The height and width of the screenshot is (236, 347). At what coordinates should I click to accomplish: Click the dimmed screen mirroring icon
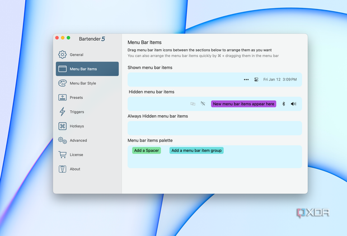pyautogui.click(x=193, y=103)
